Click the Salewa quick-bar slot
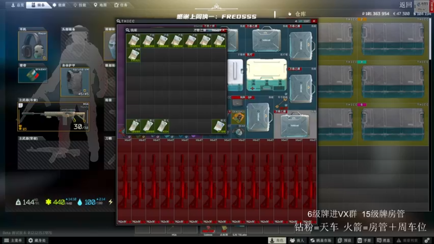This screenshot has width=434, height=244. (208, 229)
